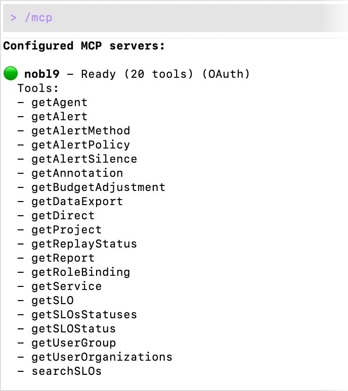348x391 pixels.
Task: Select the getUserGroup tool entry
Action: pyautogui.click(x=74, y=343)
